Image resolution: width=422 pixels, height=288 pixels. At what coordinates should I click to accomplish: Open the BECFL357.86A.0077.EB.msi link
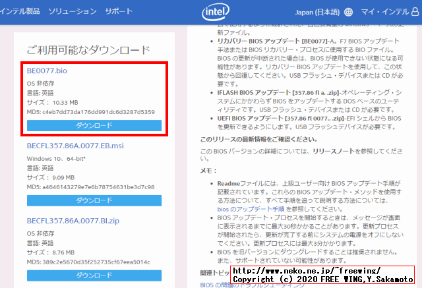click(75, 146)
